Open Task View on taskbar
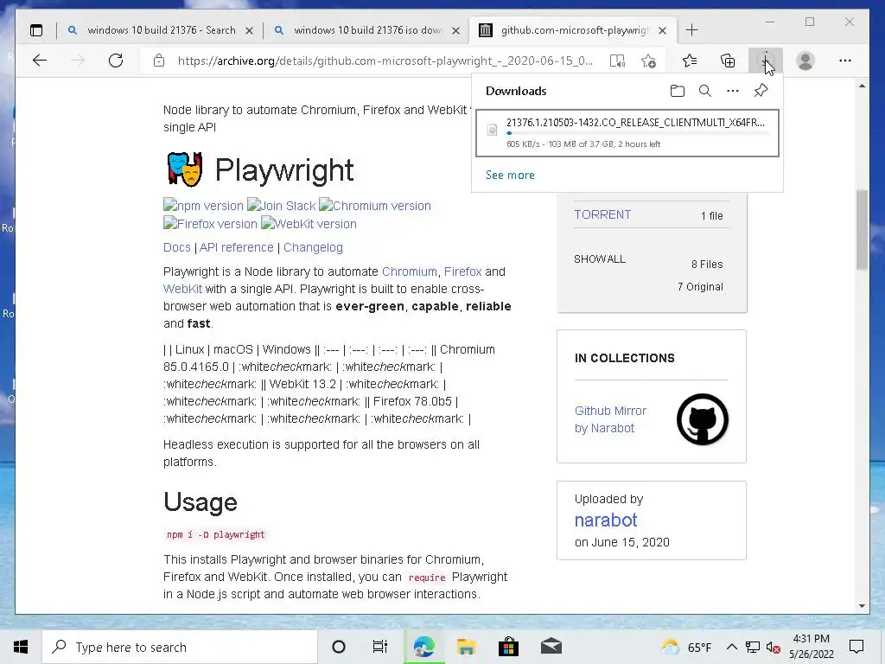Screen dimensions: 885x664 pyautogui.click(x=380, y=647)
